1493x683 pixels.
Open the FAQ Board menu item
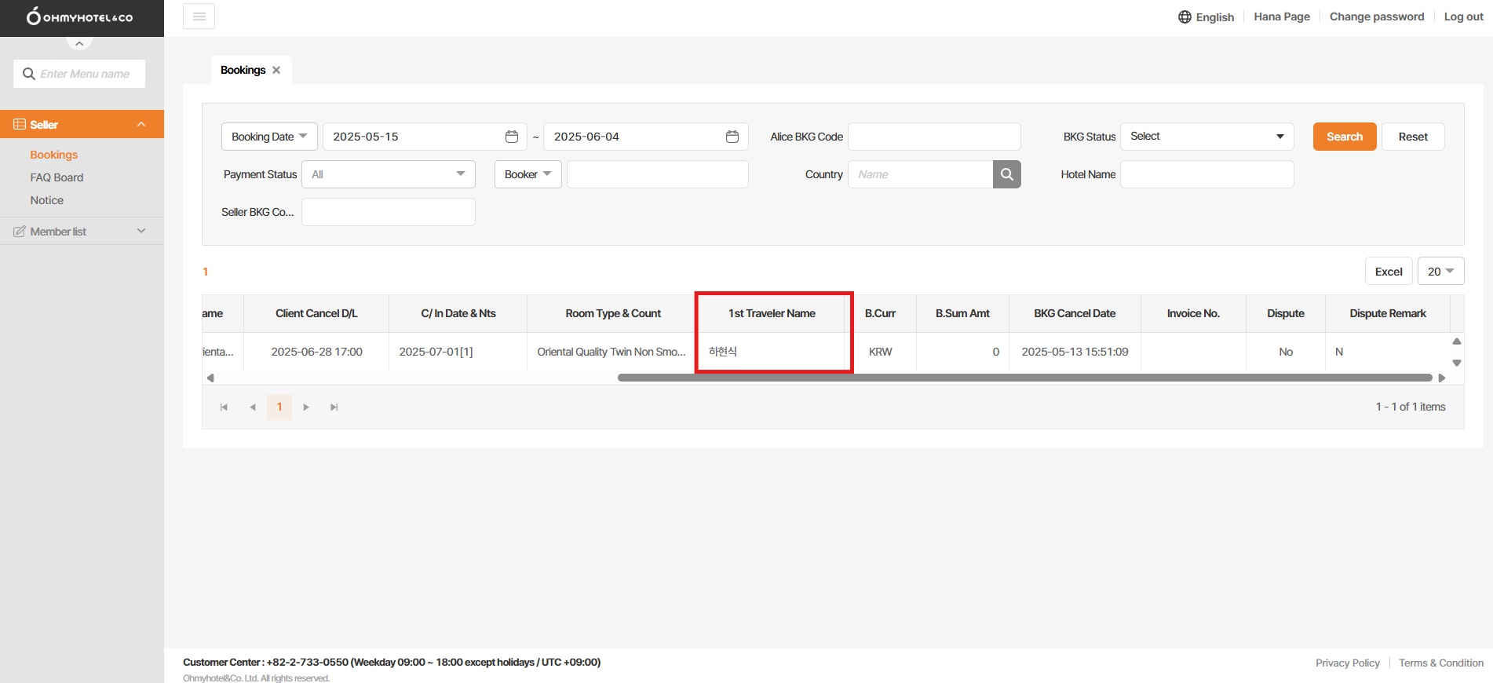(57, 177)
